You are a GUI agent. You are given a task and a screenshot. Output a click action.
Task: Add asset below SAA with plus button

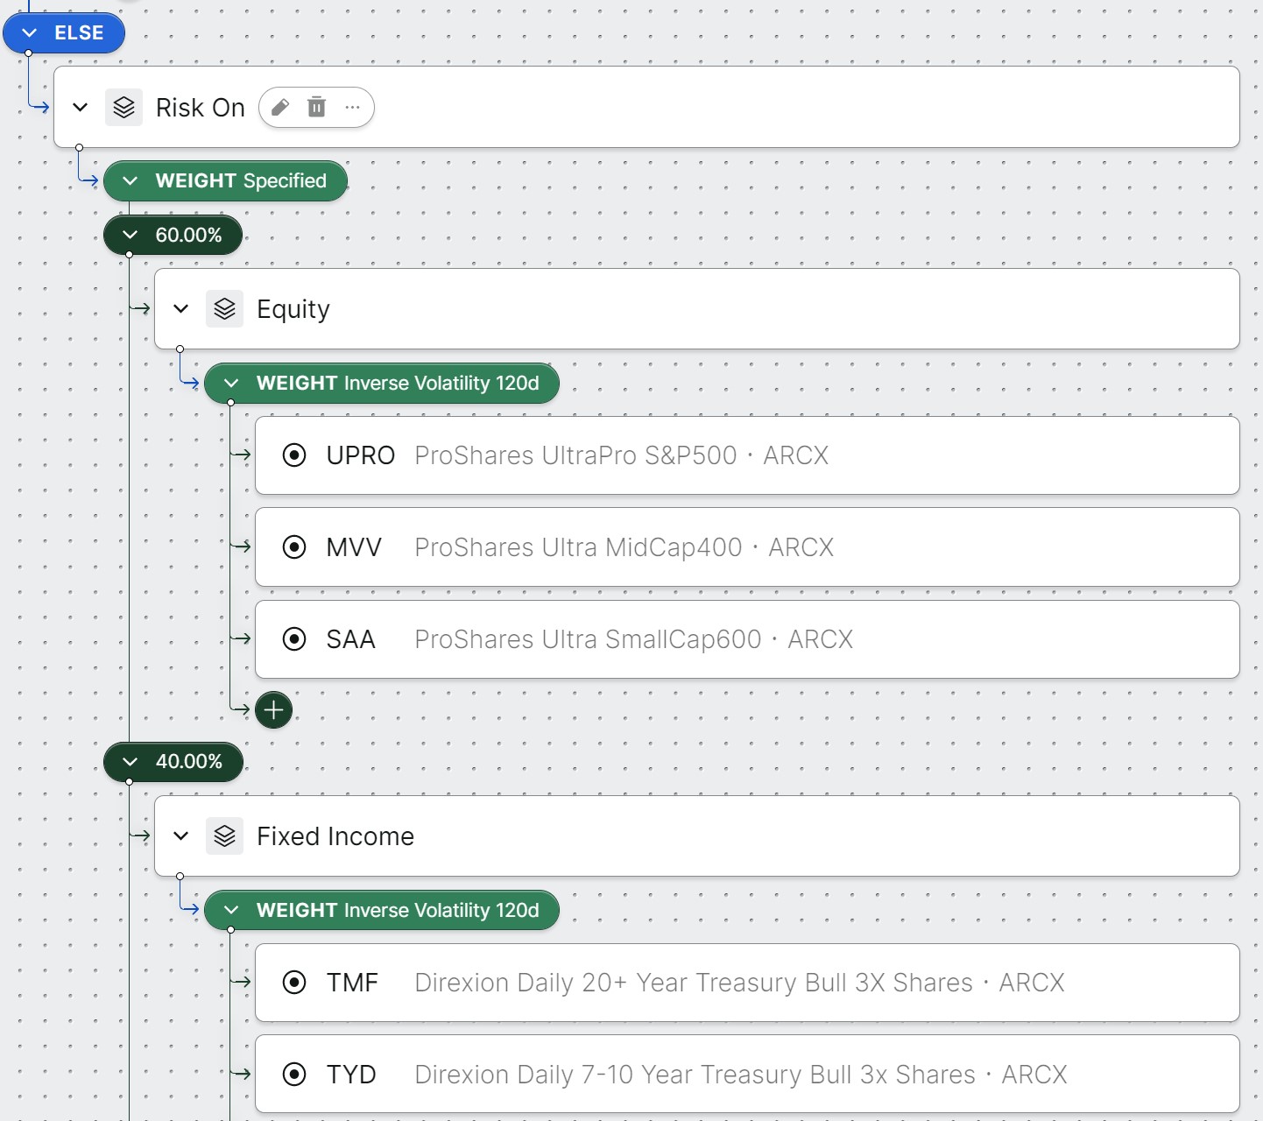[x=274, y=710]
